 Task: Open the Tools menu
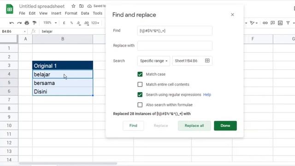pyautogui.click(x=97, y=13)
